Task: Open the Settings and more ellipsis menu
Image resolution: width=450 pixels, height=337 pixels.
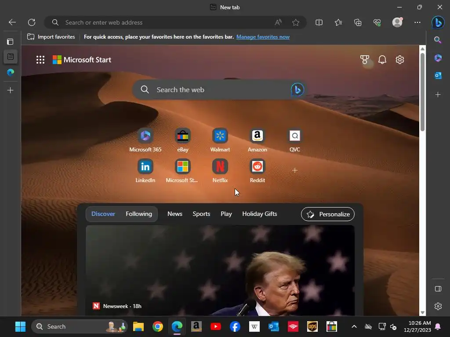Action: pyautogui.click(x=417, y=22)
